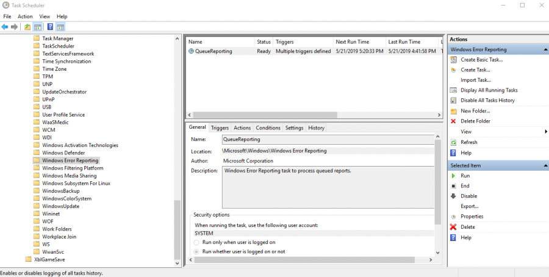Viewport: 549px width, 277px height.
Task: Collapse the Selected Item actions section
Action: point(545,165)
